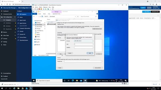The image size is (161, 90).
Task: Open Clipboard menu in Virtual Machine Connection
Action: click(x=45, y=7)
